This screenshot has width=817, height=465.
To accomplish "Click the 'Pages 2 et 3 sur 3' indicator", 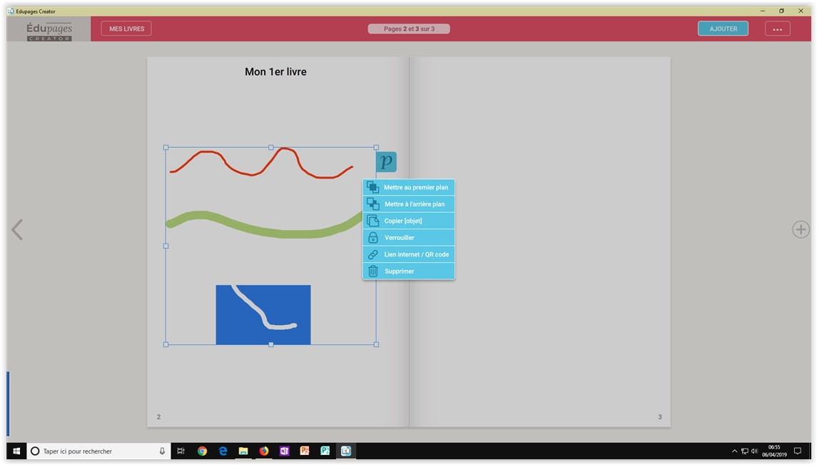I will pyautogui.click(x=409, y=29).
